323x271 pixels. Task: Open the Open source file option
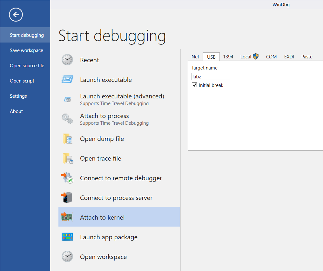coord(25,65)
